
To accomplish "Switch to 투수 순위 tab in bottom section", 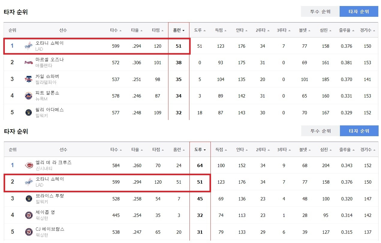I will click(x=320, y=131).
